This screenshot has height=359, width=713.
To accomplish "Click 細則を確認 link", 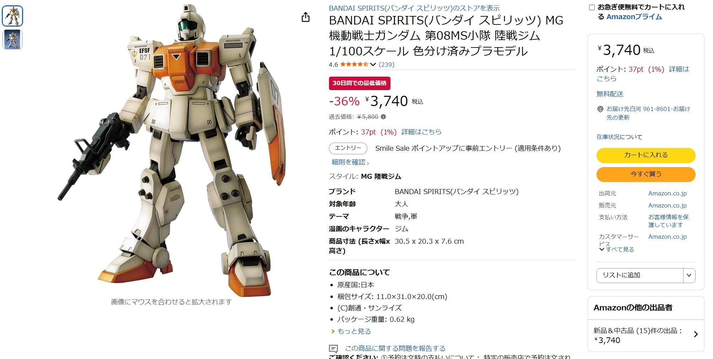I will pyautogui.click(x=350, y=162).
